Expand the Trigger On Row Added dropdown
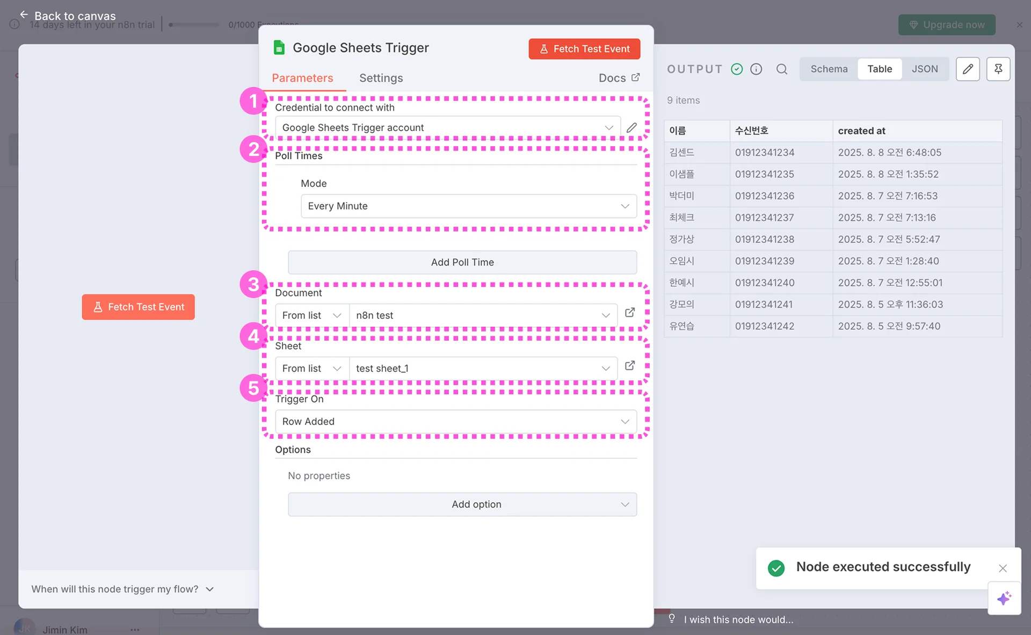The height and width of the screenshot is (635, 1031). (455, 422)
